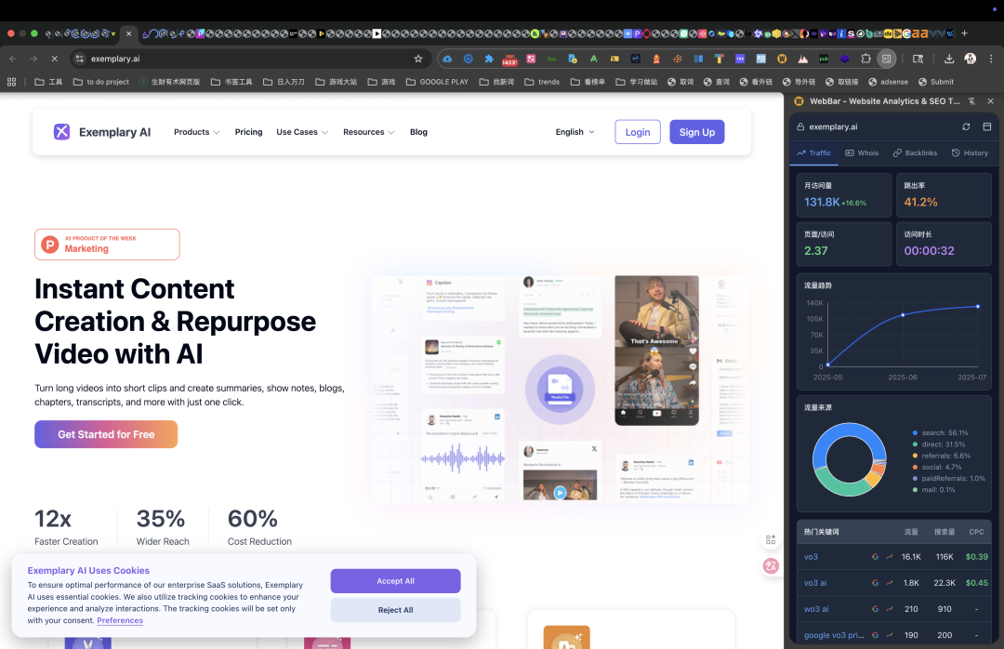Open the Submit bookmark
1004x649 pixels.
pos(935,82)
